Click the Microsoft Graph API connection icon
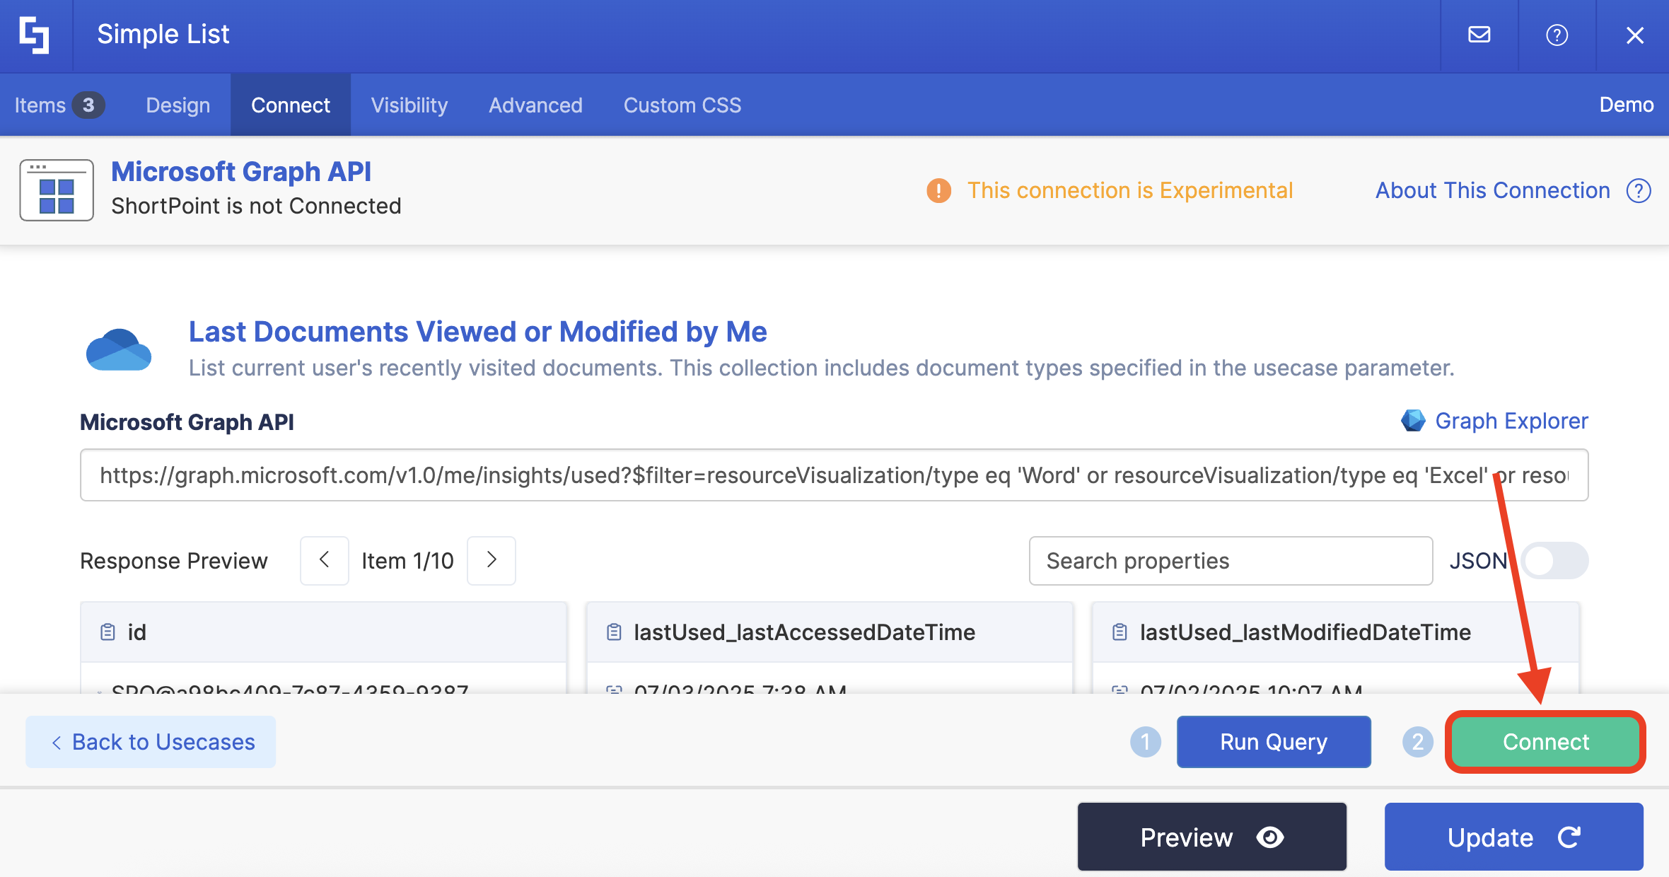Screen dimensions: 1669x877 point(57,190)
